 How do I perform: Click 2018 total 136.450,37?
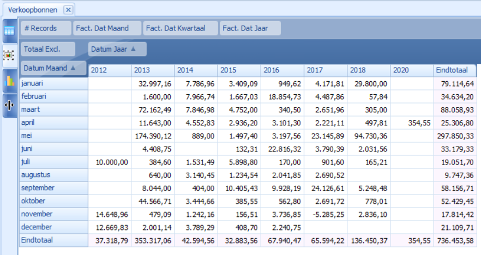click(x=369, y=241)
